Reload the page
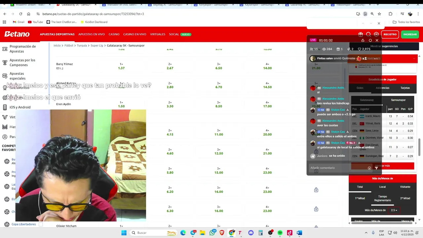 (20, 14)
